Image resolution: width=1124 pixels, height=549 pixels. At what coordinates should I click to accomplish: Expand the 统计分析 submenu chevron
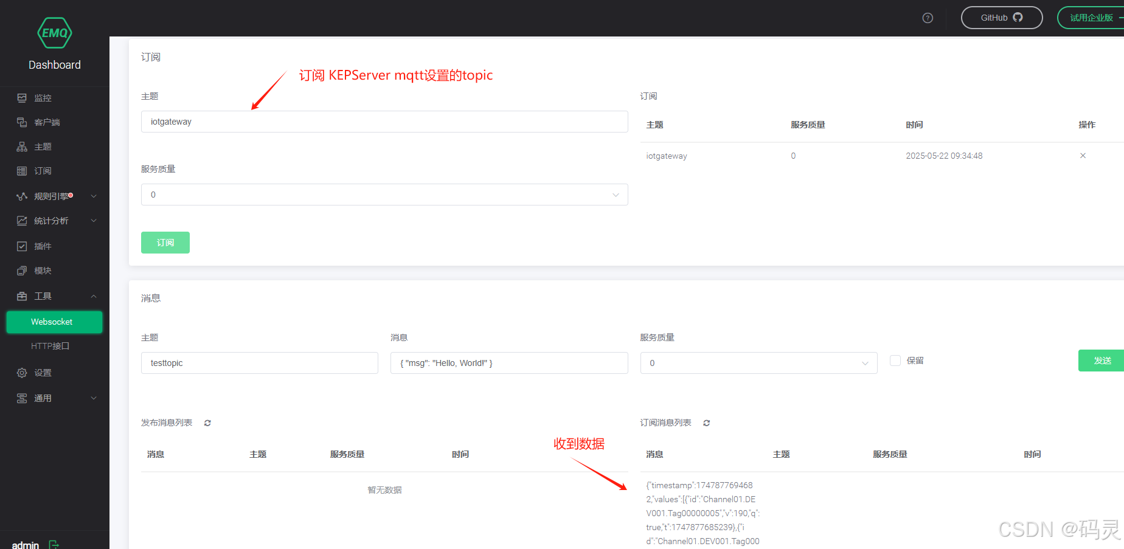[x=94, y=221]
